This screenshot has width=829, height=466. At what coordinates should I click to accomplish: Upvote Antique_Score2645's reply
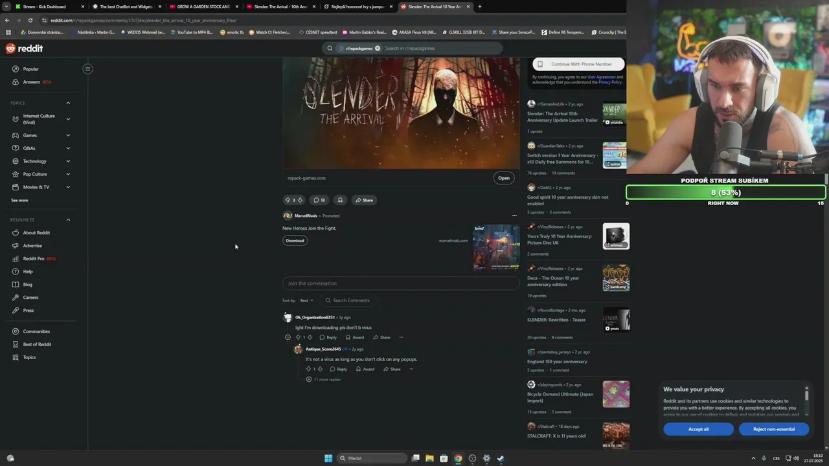click(x=308, y=369)
